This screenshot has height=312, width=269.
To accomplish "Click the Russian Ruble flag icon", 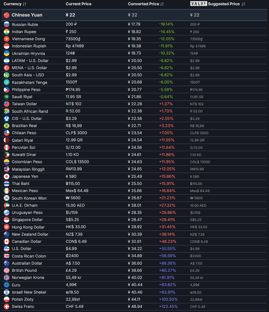I will (6, 24).
